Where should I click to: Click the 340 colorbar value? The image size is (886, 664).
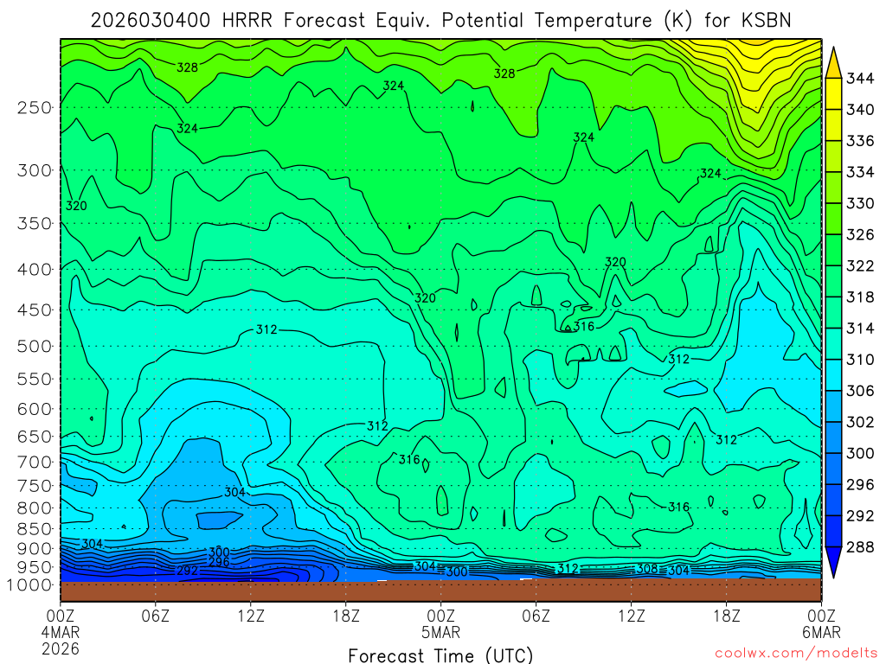point(860,110)
